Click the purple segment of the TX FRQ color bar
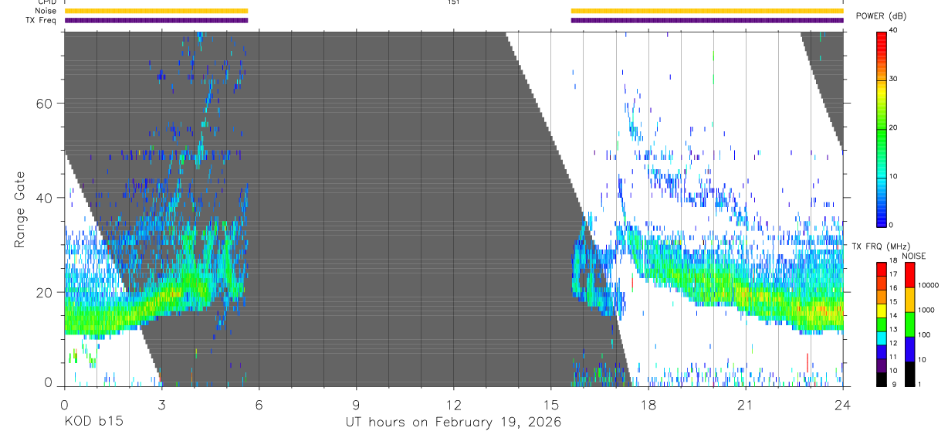Screen dimensions: 948x438 tap(882, 365)
